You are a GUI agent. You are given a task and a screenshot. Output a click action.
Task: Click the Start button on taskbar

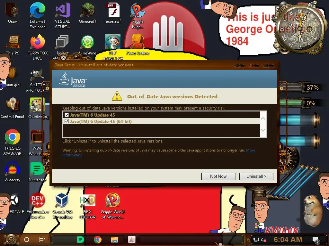point(11,240)
